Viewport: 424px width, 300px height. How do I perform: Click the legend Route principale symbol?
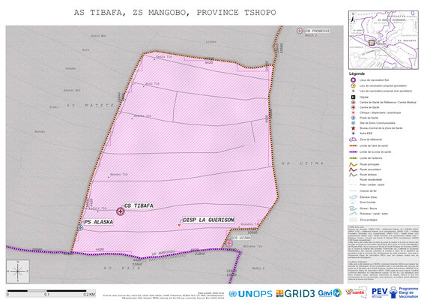tap(353, 164)
